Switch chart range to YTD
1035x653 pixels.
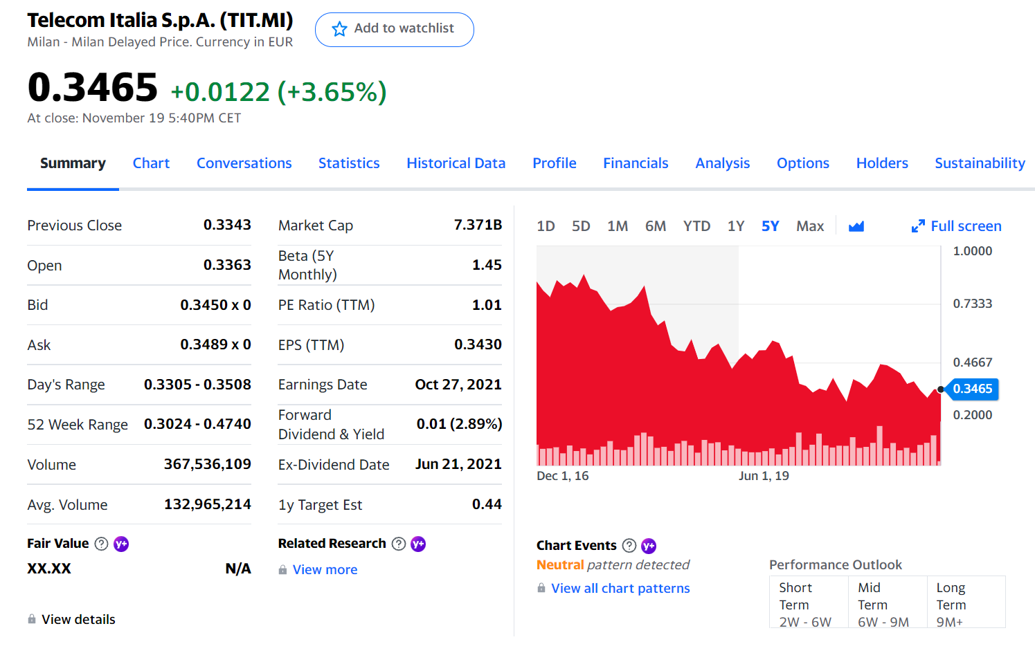[x=696, y=226]
